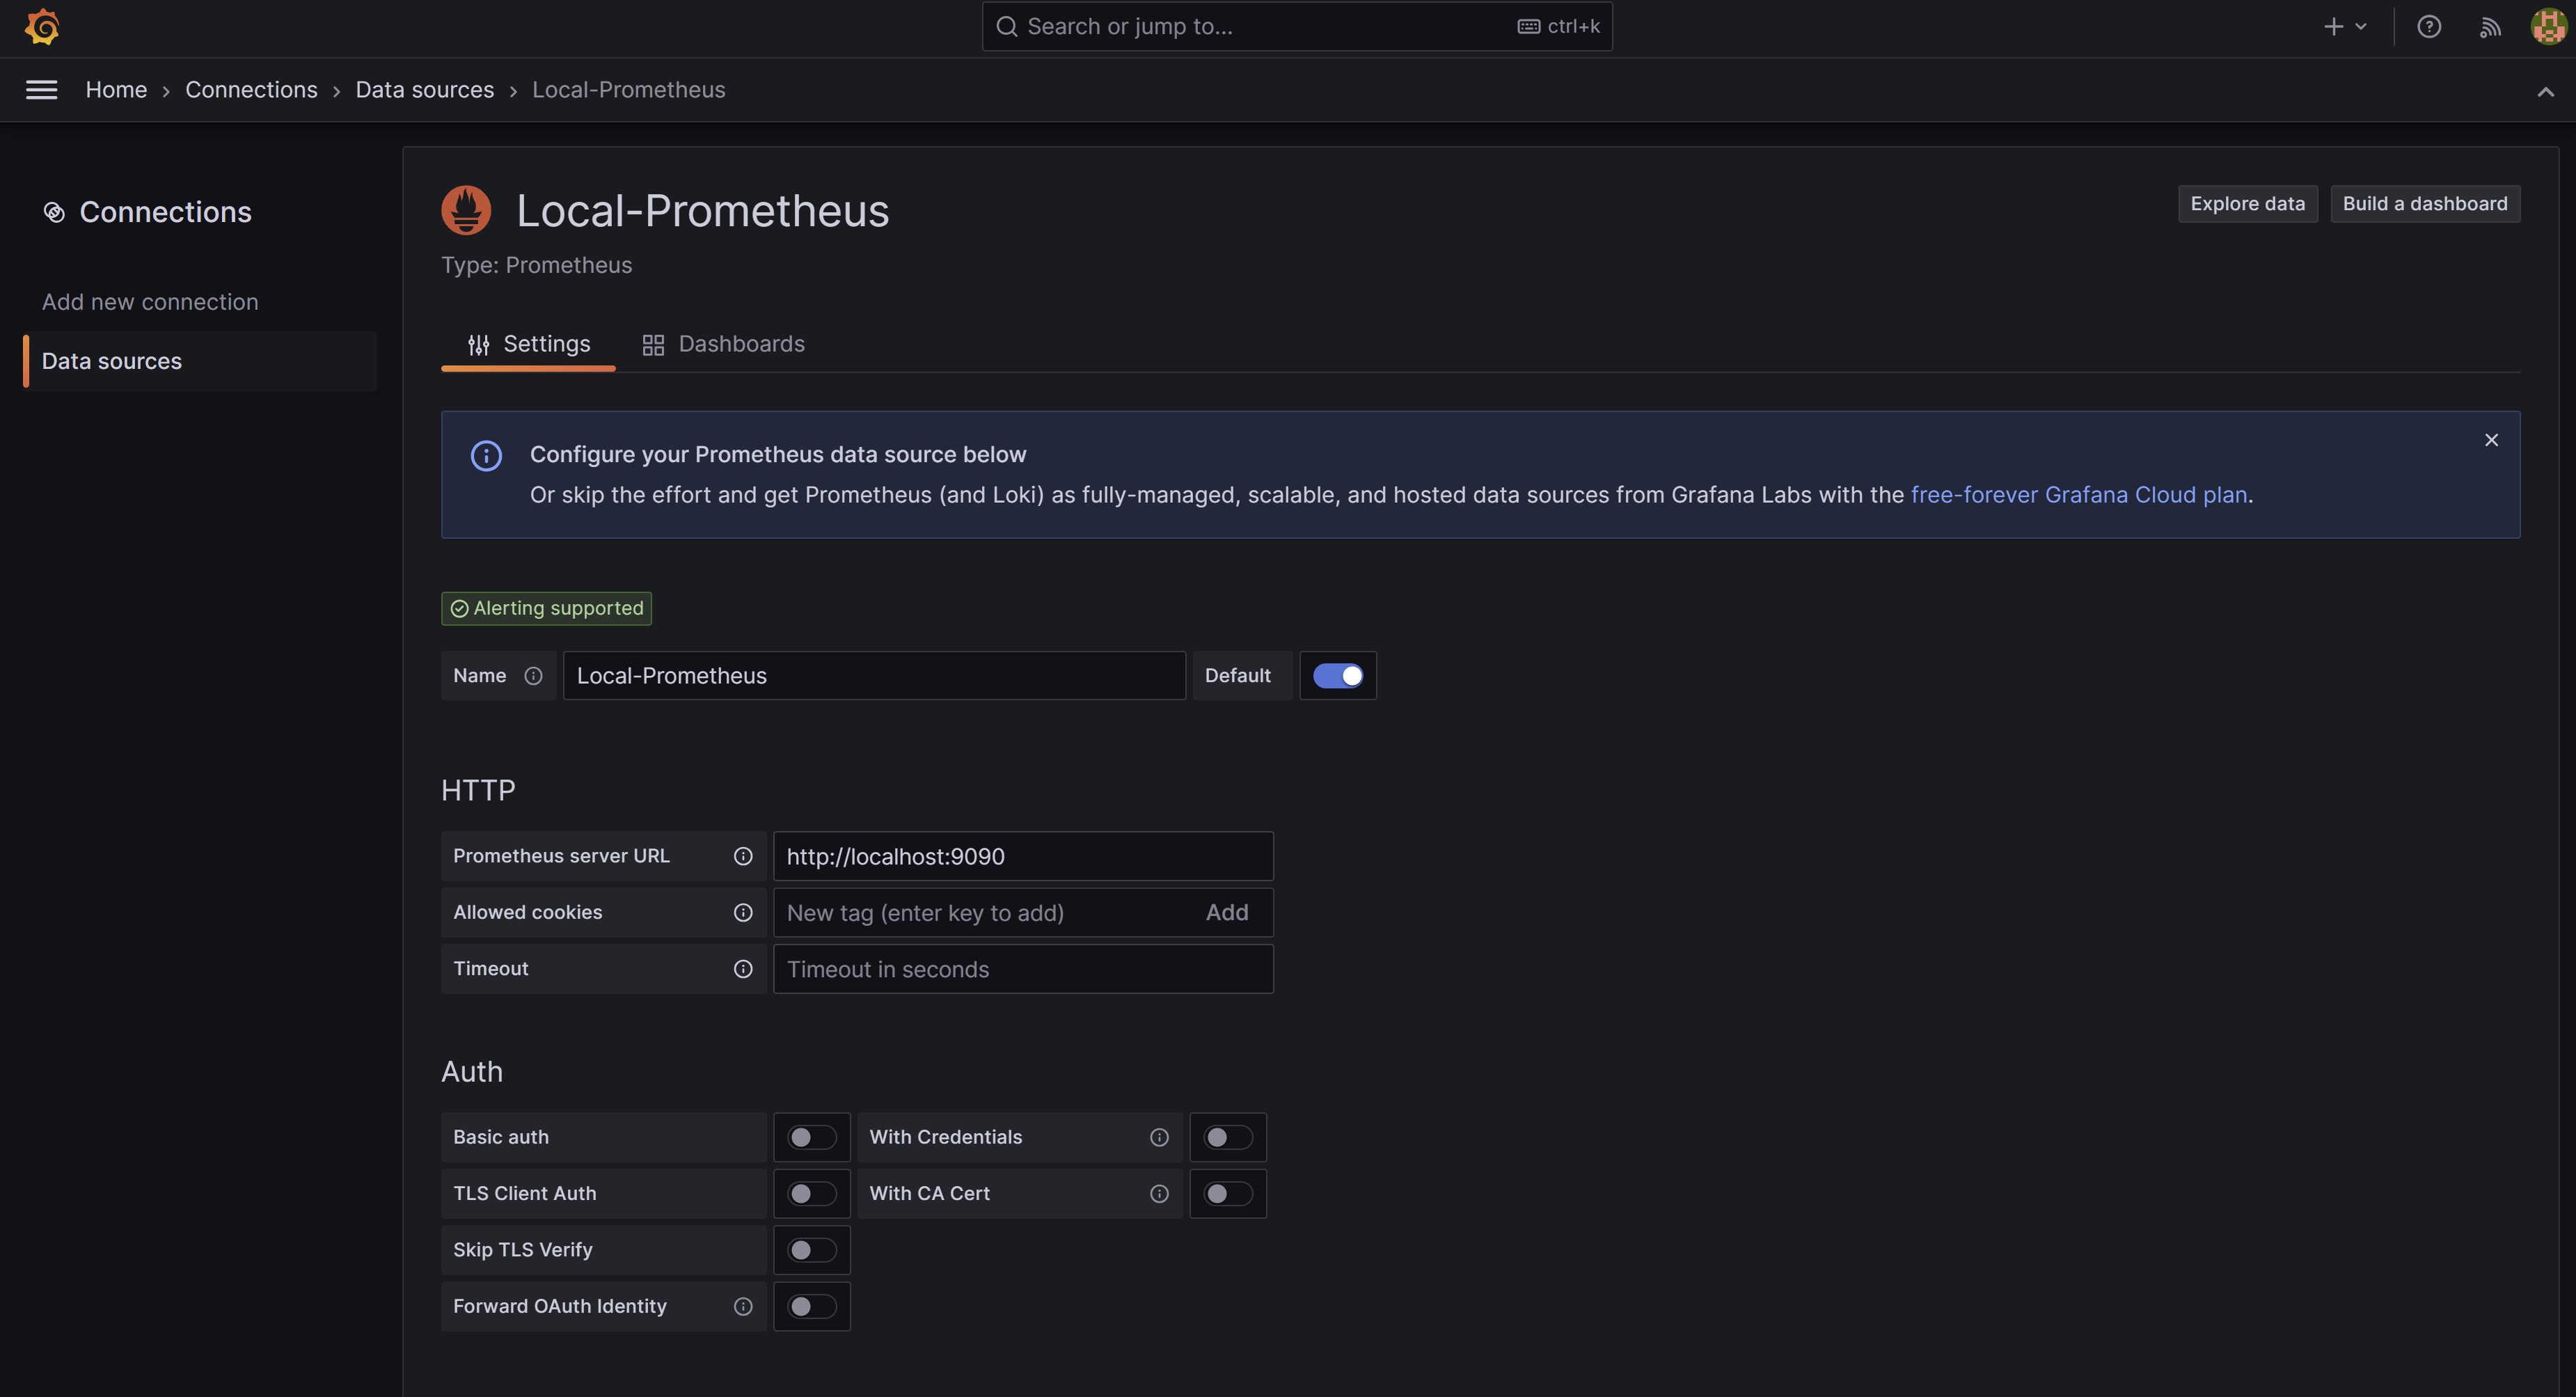
Task: Click the Build a dashboard button
Action: coord(2425,204)
